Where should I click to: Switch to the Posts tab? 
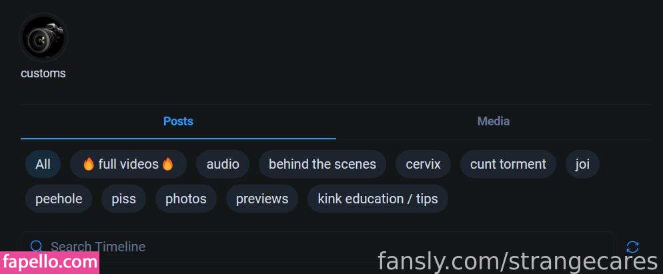pos(178,121)
